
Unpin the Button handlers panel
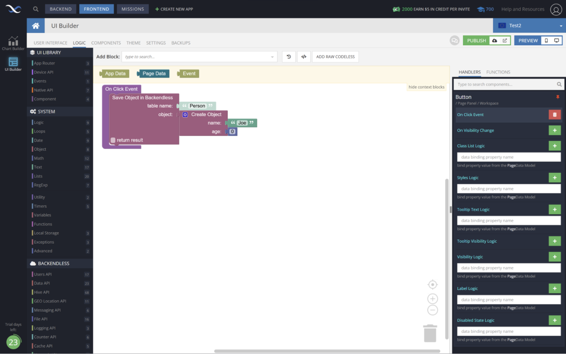coord(558,97)
